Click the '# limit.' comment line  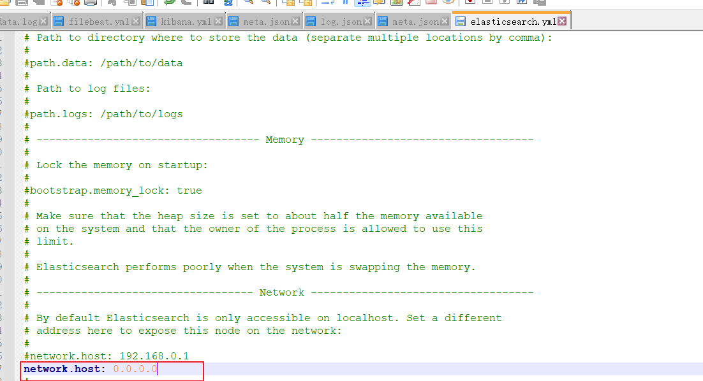(49, 241)
